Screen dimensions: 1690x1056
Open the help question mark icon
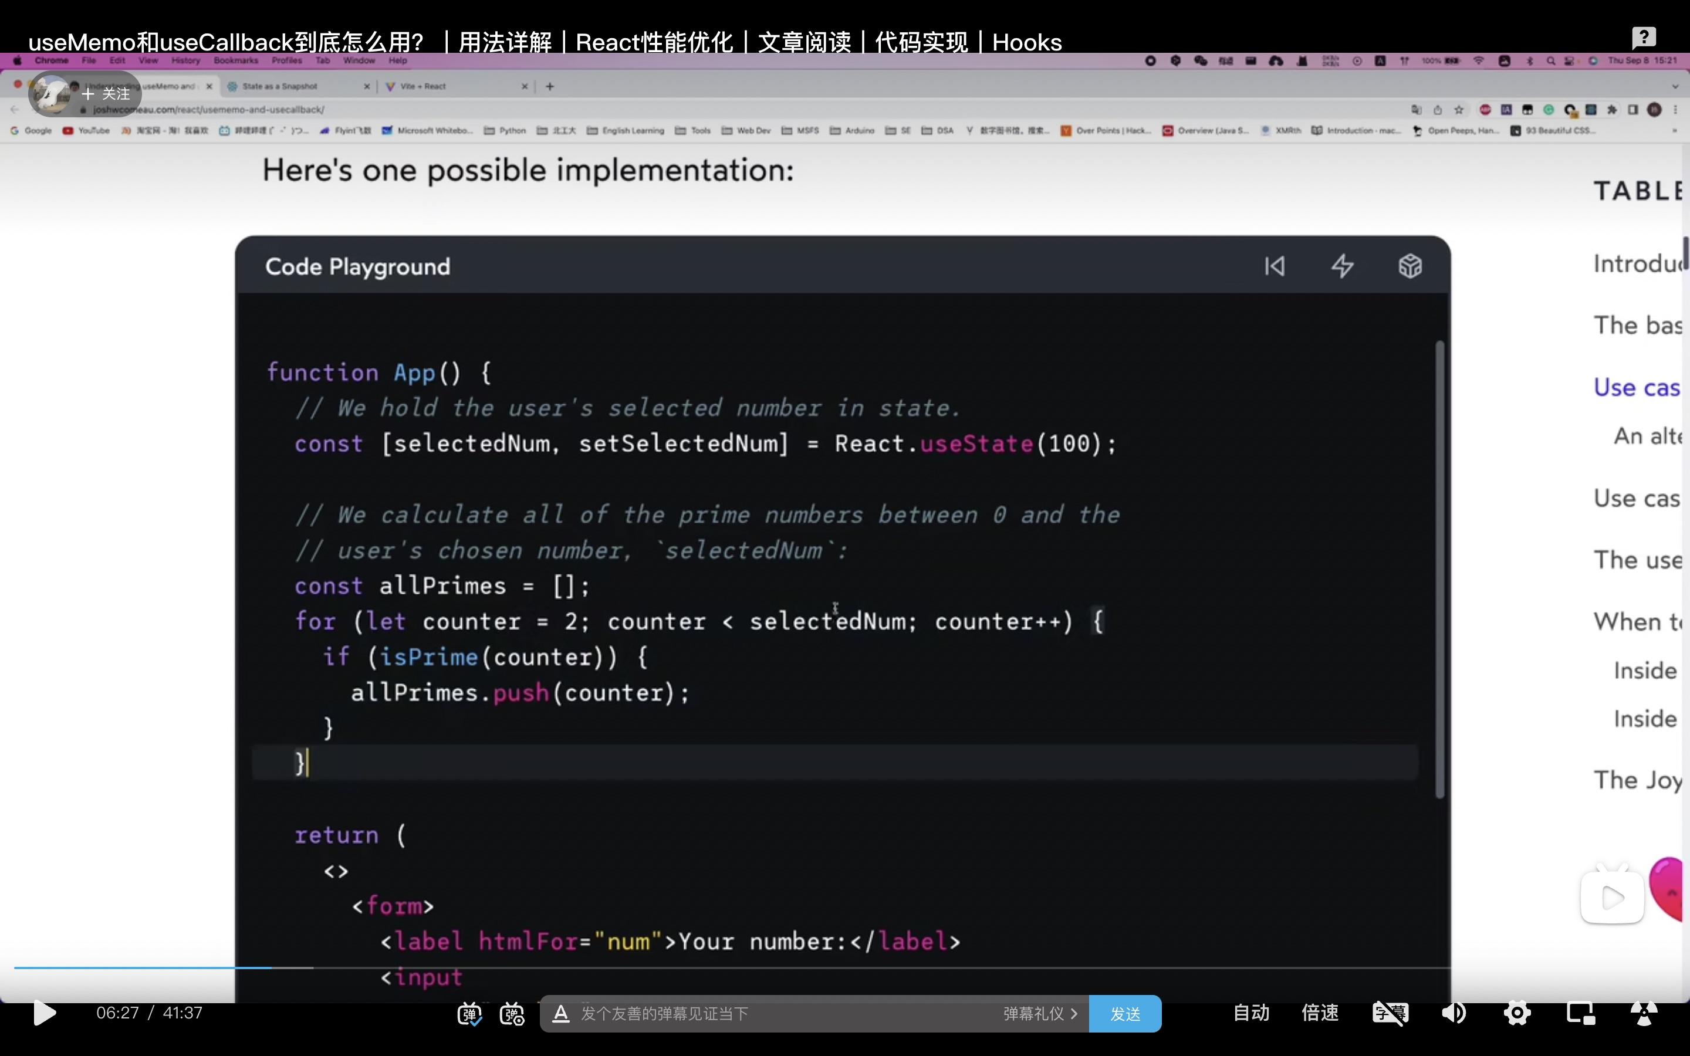point(1643,36)
